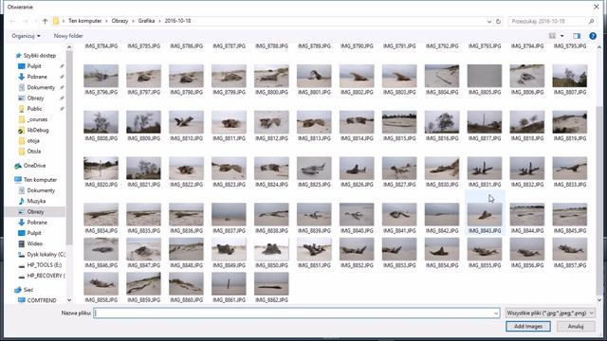Select thumbnail IMG_8810.JPG

coord(186,122)
